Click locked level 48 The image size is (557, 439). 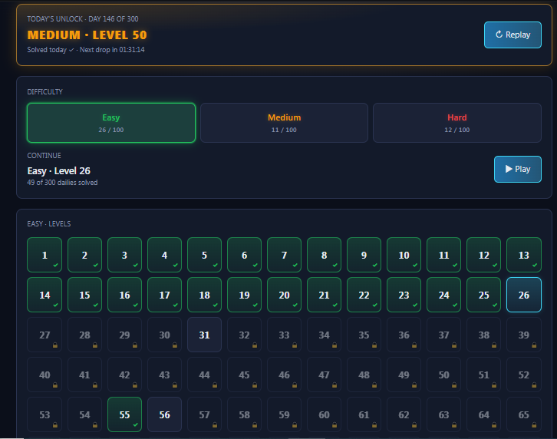click(364, 375)
